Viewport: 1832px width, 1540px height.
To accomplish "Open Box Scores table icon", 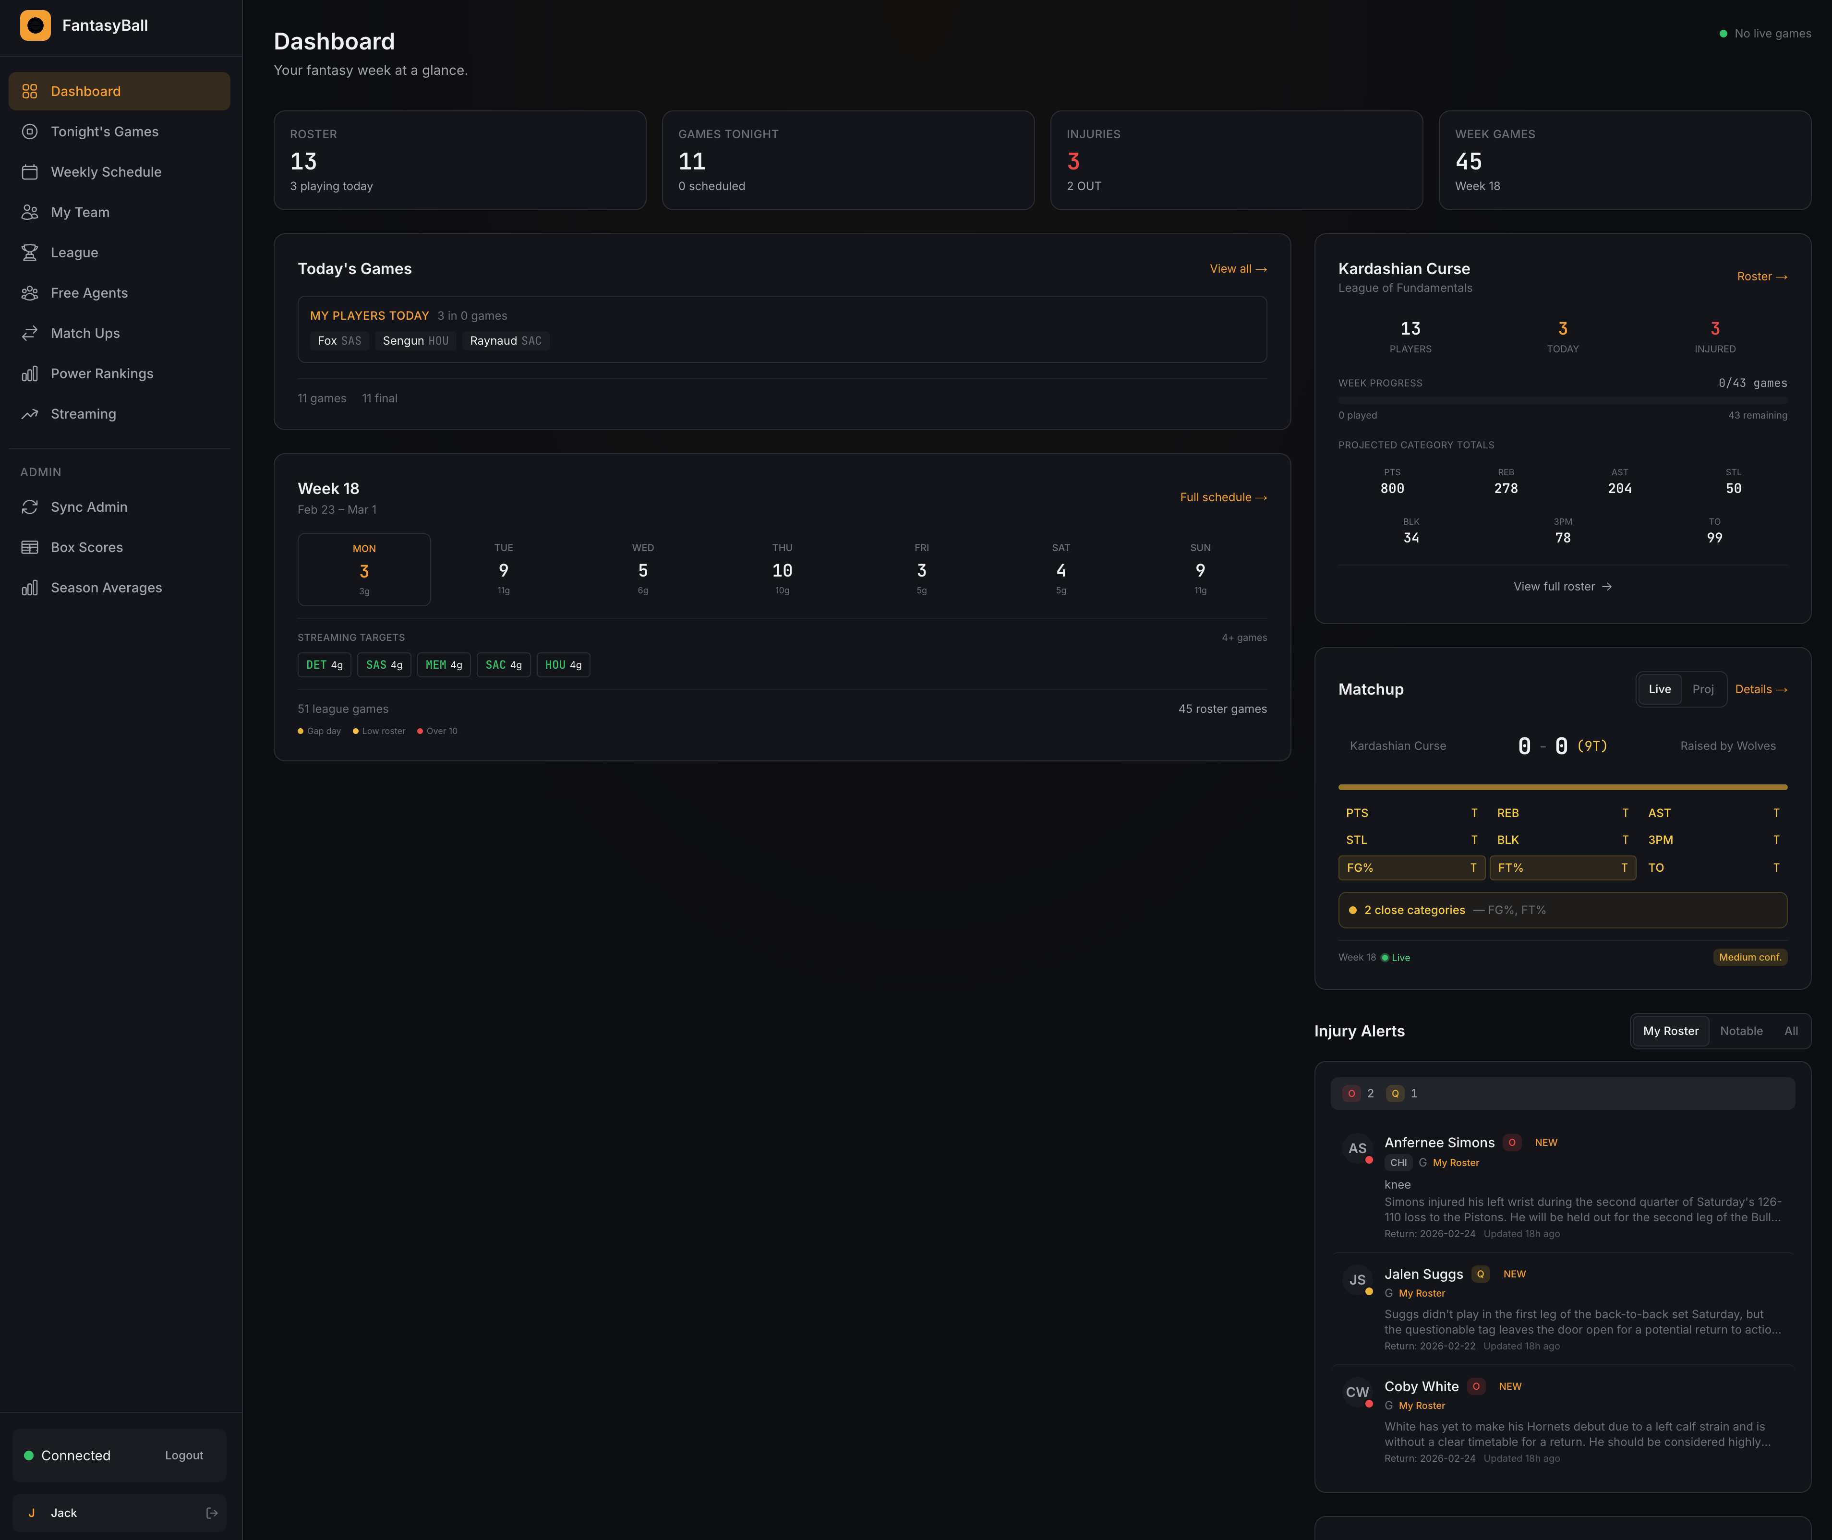I will click(30, 547).
